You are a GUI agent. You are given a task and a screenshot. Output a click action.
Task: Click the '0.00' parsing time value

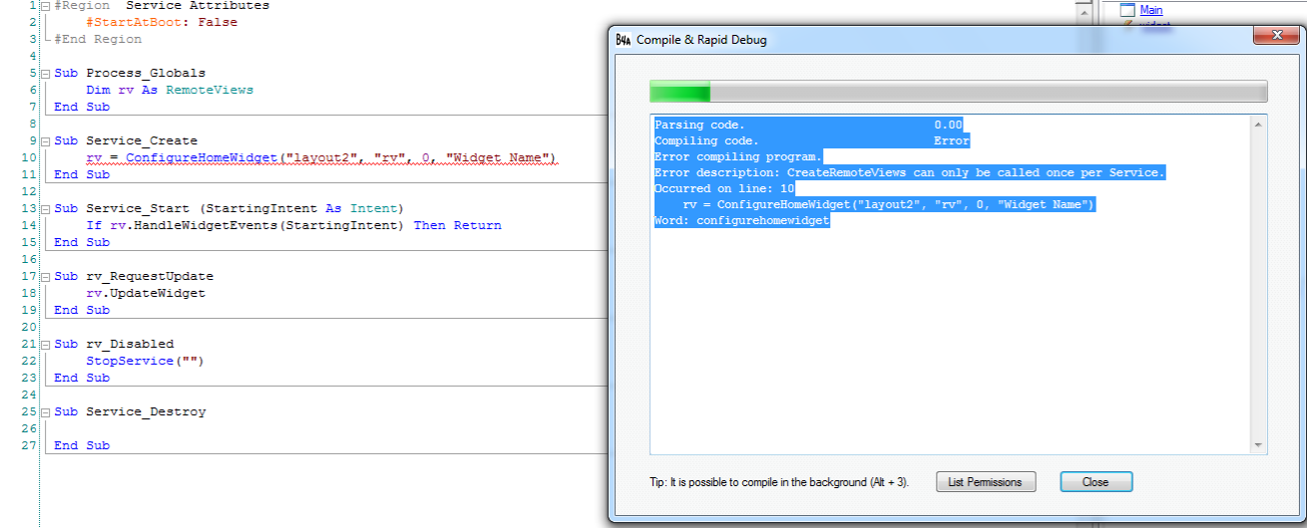[948, 126]
